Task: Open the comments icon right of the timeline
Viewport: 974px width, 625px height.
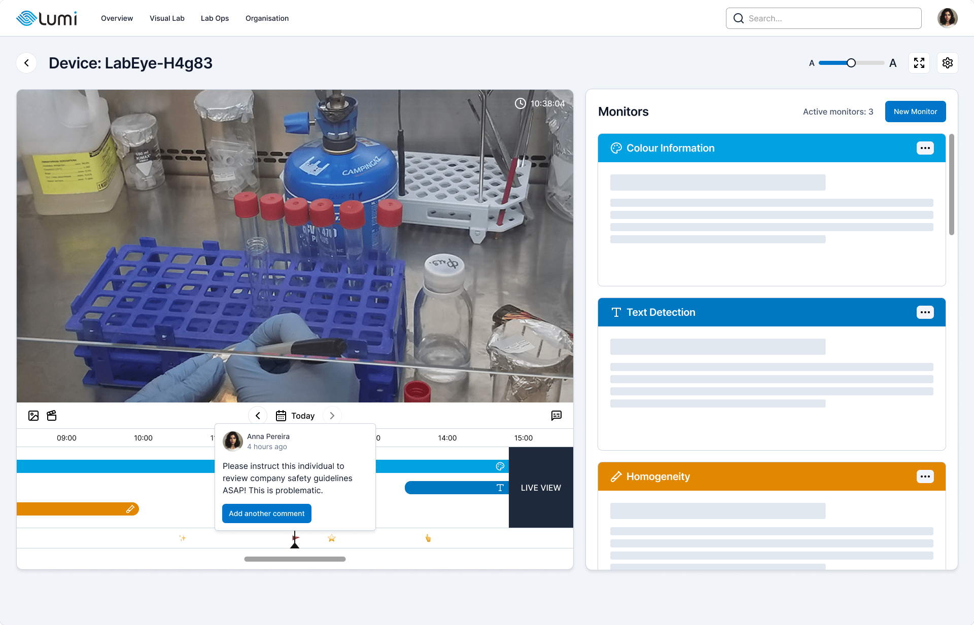Action: click(556, 416)
